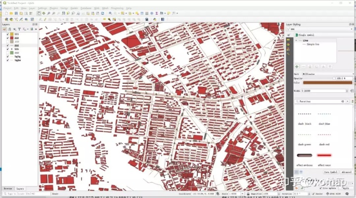Click the Advanced button
The image size is (356, 198).
click(x=347, y=172)
